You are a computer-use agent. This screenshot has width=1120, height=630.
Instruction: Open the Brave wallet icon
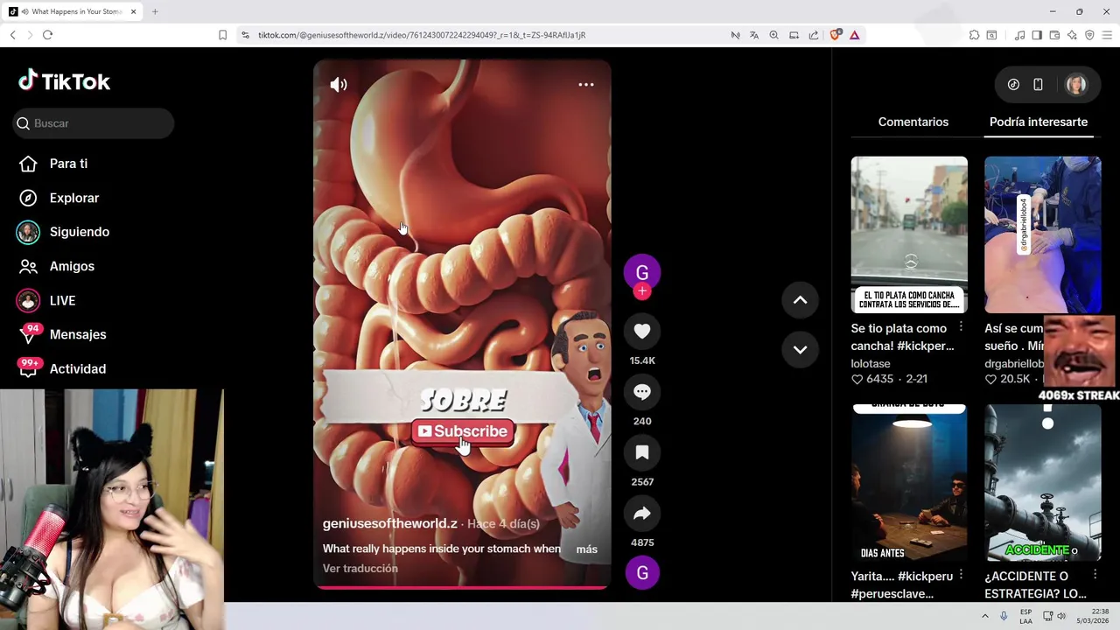point(1054,35)
